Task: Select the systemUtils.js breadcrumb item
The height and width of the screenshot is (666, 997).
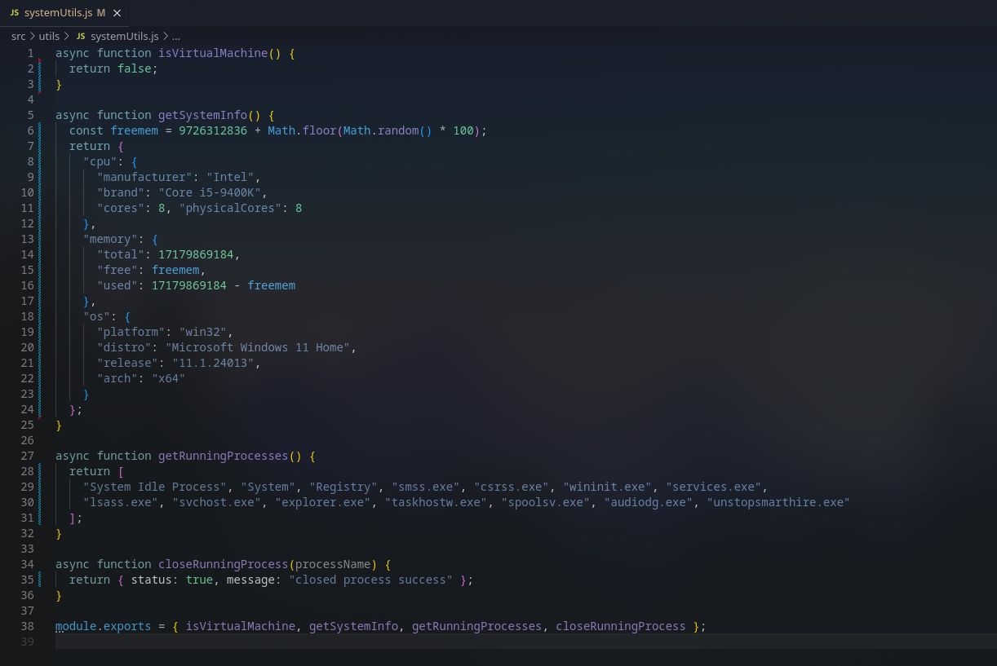Action: 124,36
